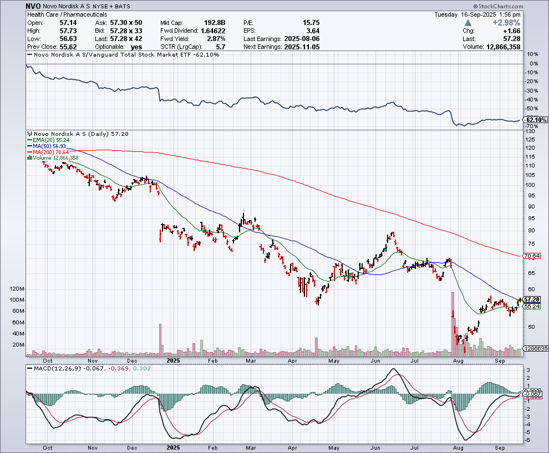This screenshot has width=549, height=453.
Task: Click the Optionable value 'yes'
Action: pyautogui.click(x=136, y=47)
